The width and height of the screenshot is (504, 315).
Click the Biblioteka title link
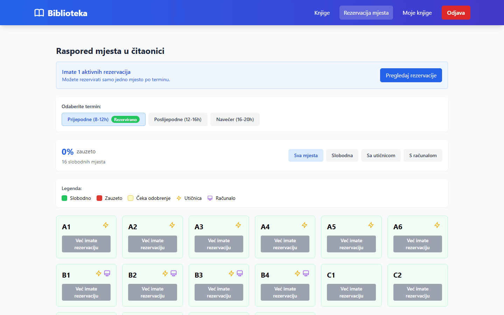point(68,13)
